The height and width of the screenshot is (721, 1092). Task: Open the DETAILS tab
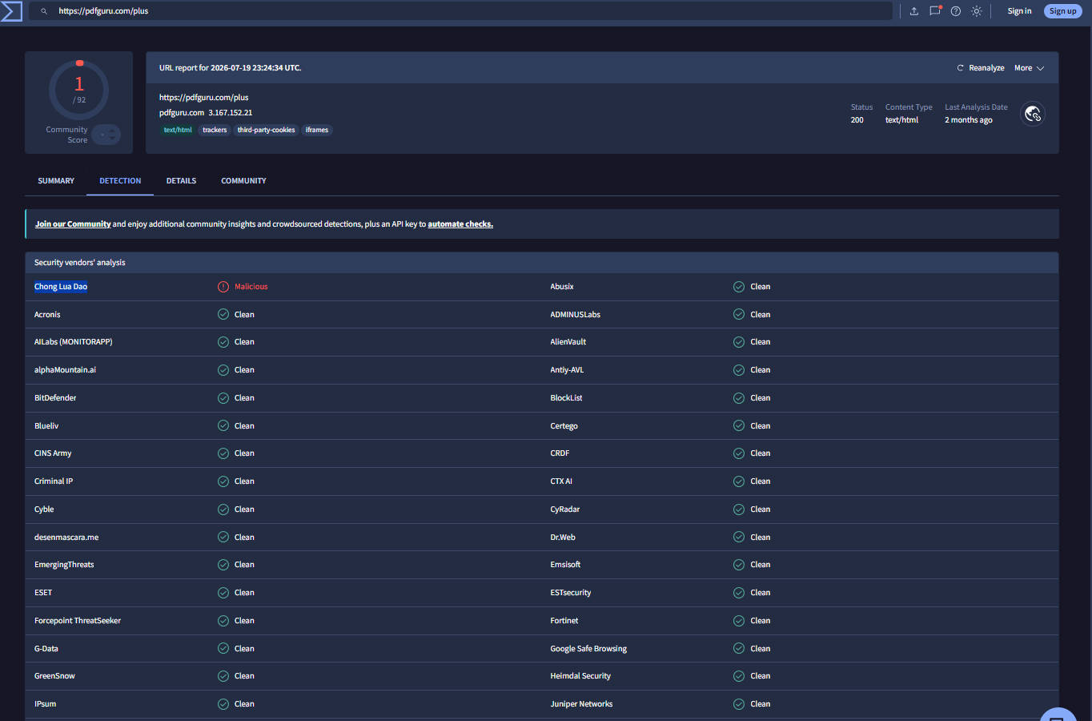[x=181, y=181]
